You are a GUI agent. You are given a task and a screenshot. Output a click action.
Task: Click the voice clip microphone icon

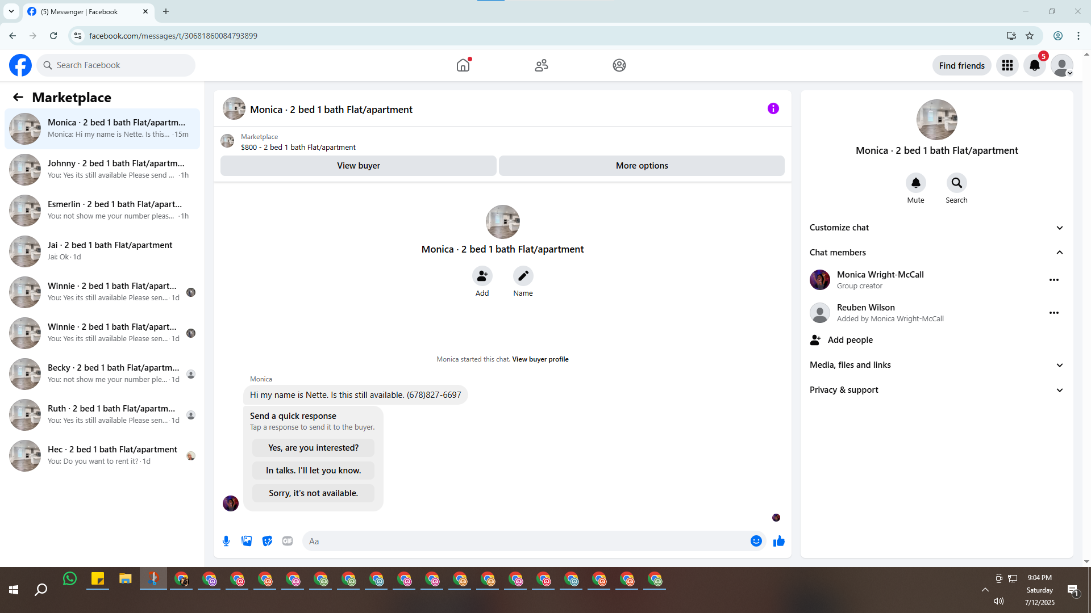point(226,541)
